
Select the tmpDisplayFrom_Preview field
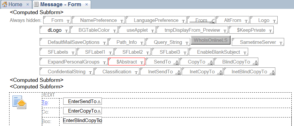coord(193,30)
